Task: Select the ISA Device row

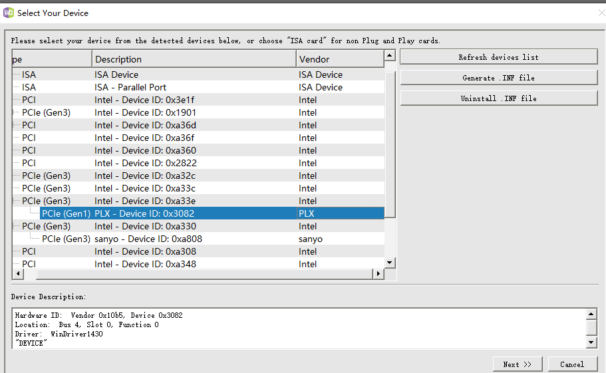Action: point(198,74)
